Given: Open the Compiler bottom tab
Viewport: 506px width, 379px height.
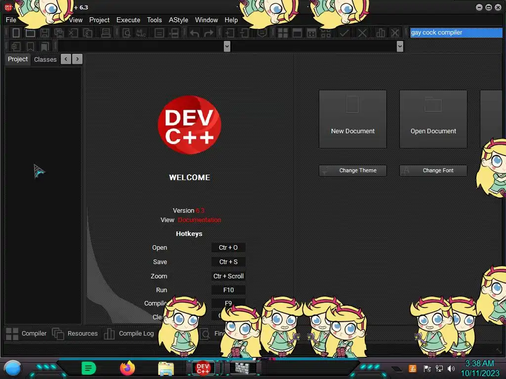Looking at the screenshot, I should pos(27,334).
